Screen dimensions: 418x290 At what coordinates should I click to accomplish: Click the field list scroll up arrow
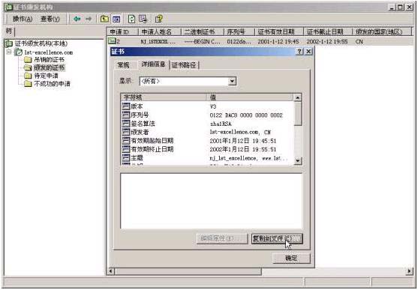pyautogui.click(x=297, y=97)
